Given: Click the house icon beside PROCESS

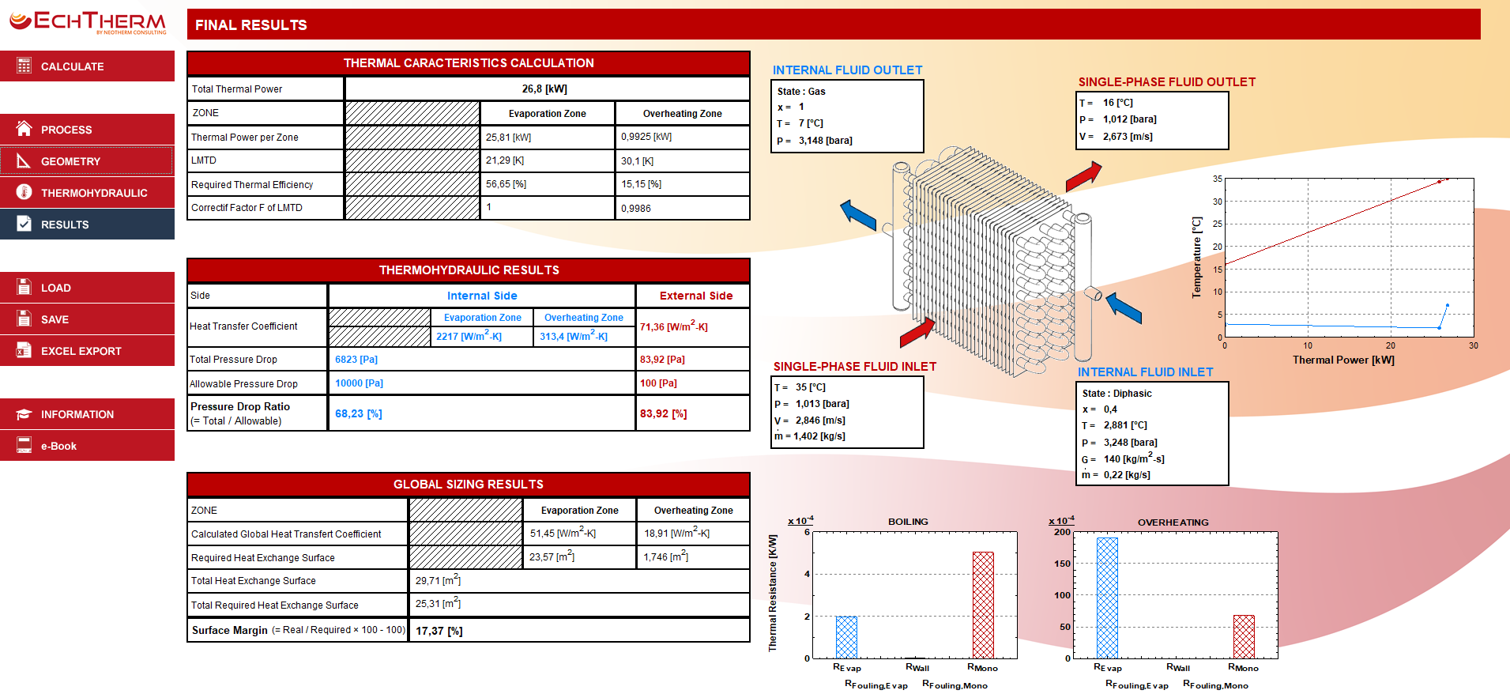Looking at the screenshot, I should coord(24,129).
